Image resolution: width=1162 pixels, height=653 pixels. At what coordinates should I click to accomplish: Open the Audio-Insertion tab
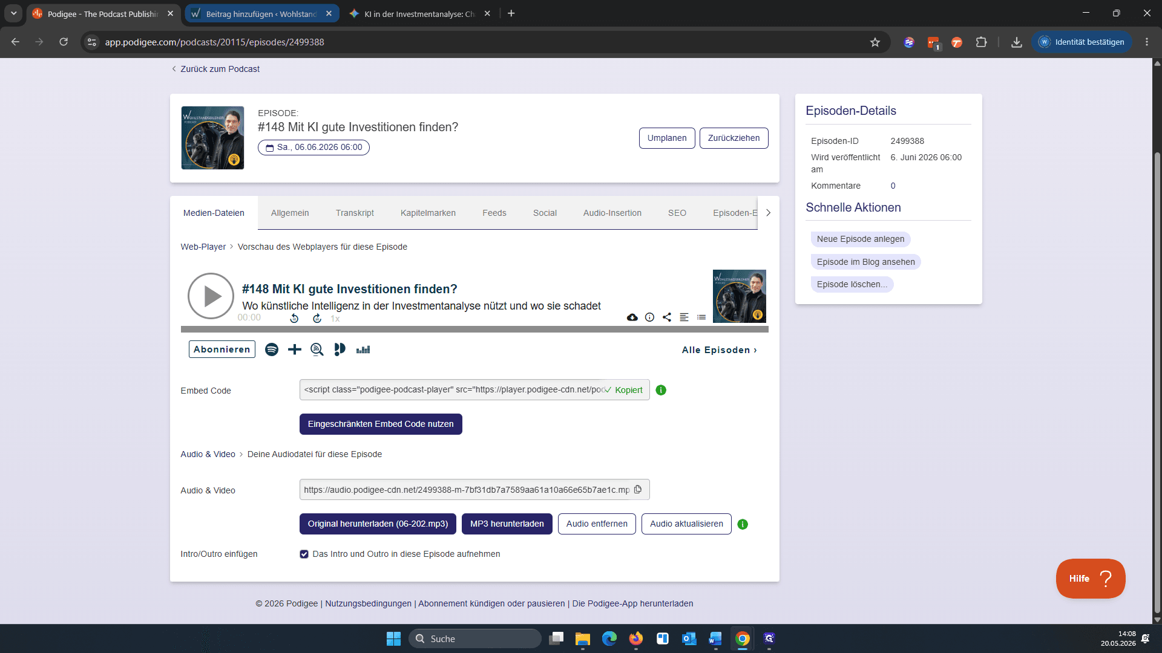(x=612, y=213)
